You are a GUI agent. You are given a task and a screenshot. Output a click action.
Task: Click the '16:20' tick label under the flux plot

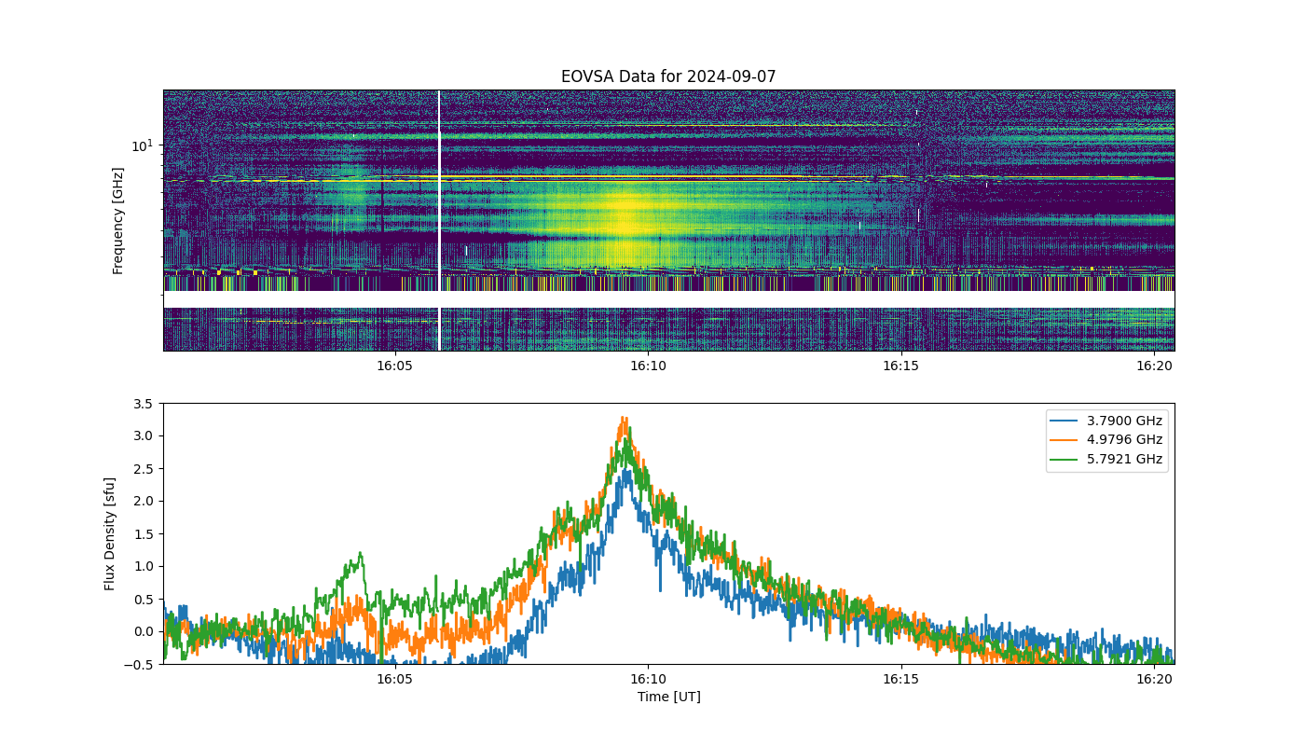tap(1155, 679)
